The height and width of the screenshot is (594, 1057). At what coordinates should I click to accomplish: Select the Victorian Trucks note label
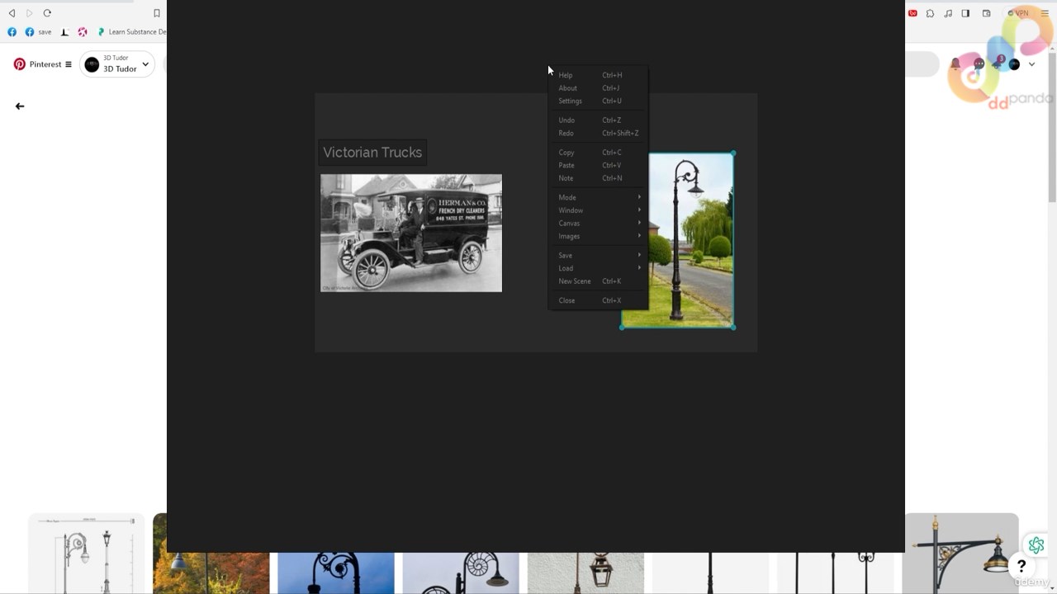(372, 153)
